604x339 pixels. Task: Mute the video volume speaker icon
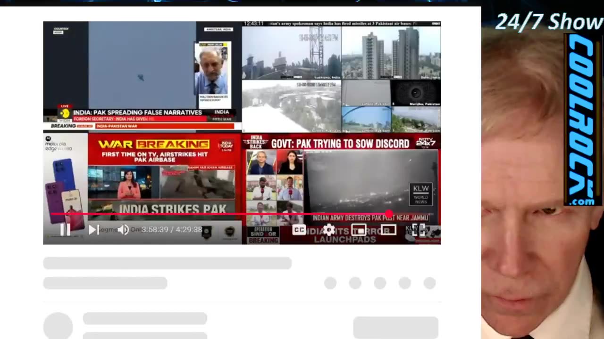pos(123,230)
